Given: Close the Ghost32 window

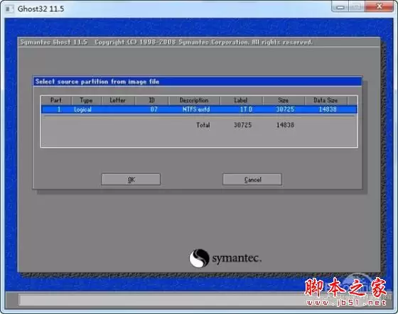Looking at the screenshot, I should 380,6.
